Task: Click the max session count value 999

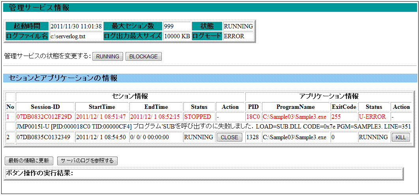Action: click(x=169, y=26)
